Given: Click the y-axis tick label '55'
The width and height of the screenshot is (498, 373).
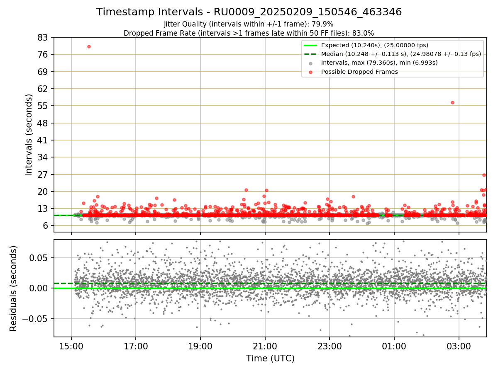Looking at the screenshot, I should (44, 106).
